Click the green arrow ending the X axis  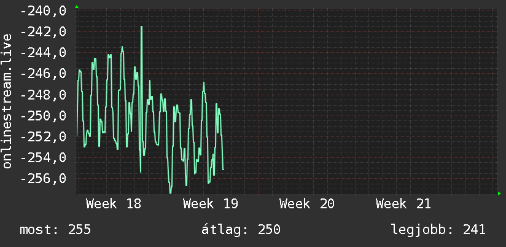click(499, 194)
